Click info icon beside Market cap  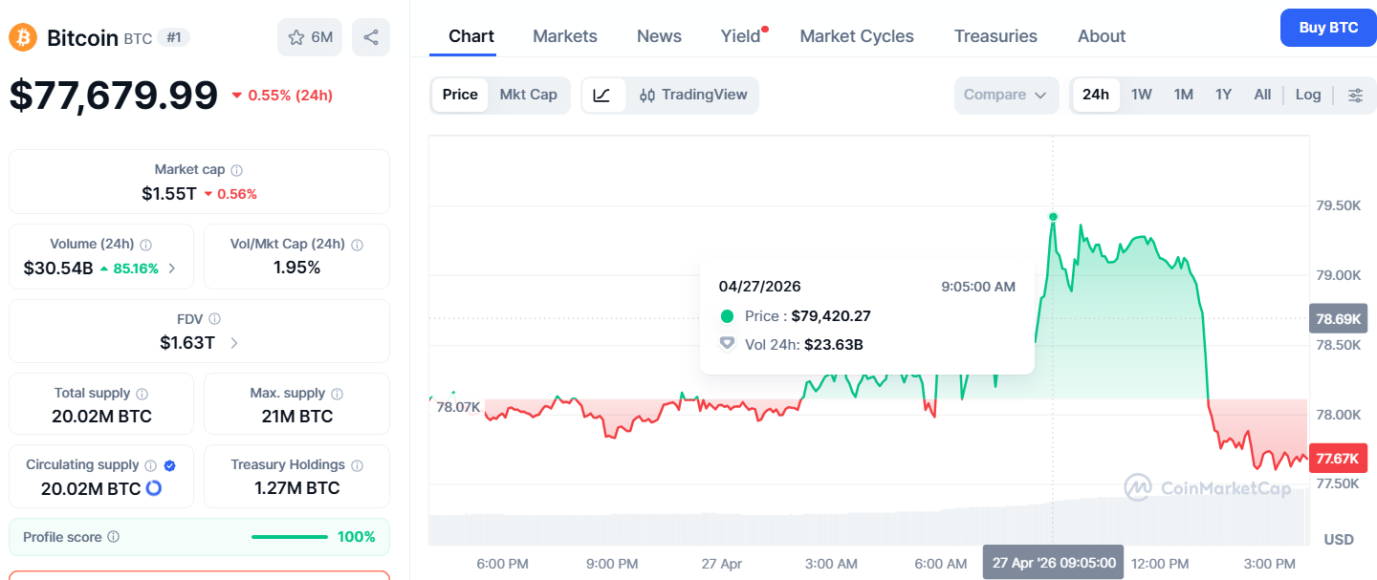click(236, 170)
